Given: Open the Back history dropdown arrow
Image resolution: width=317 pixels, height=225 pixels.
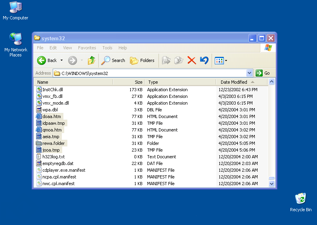Looking at the screenshot, I should (62, 60).
